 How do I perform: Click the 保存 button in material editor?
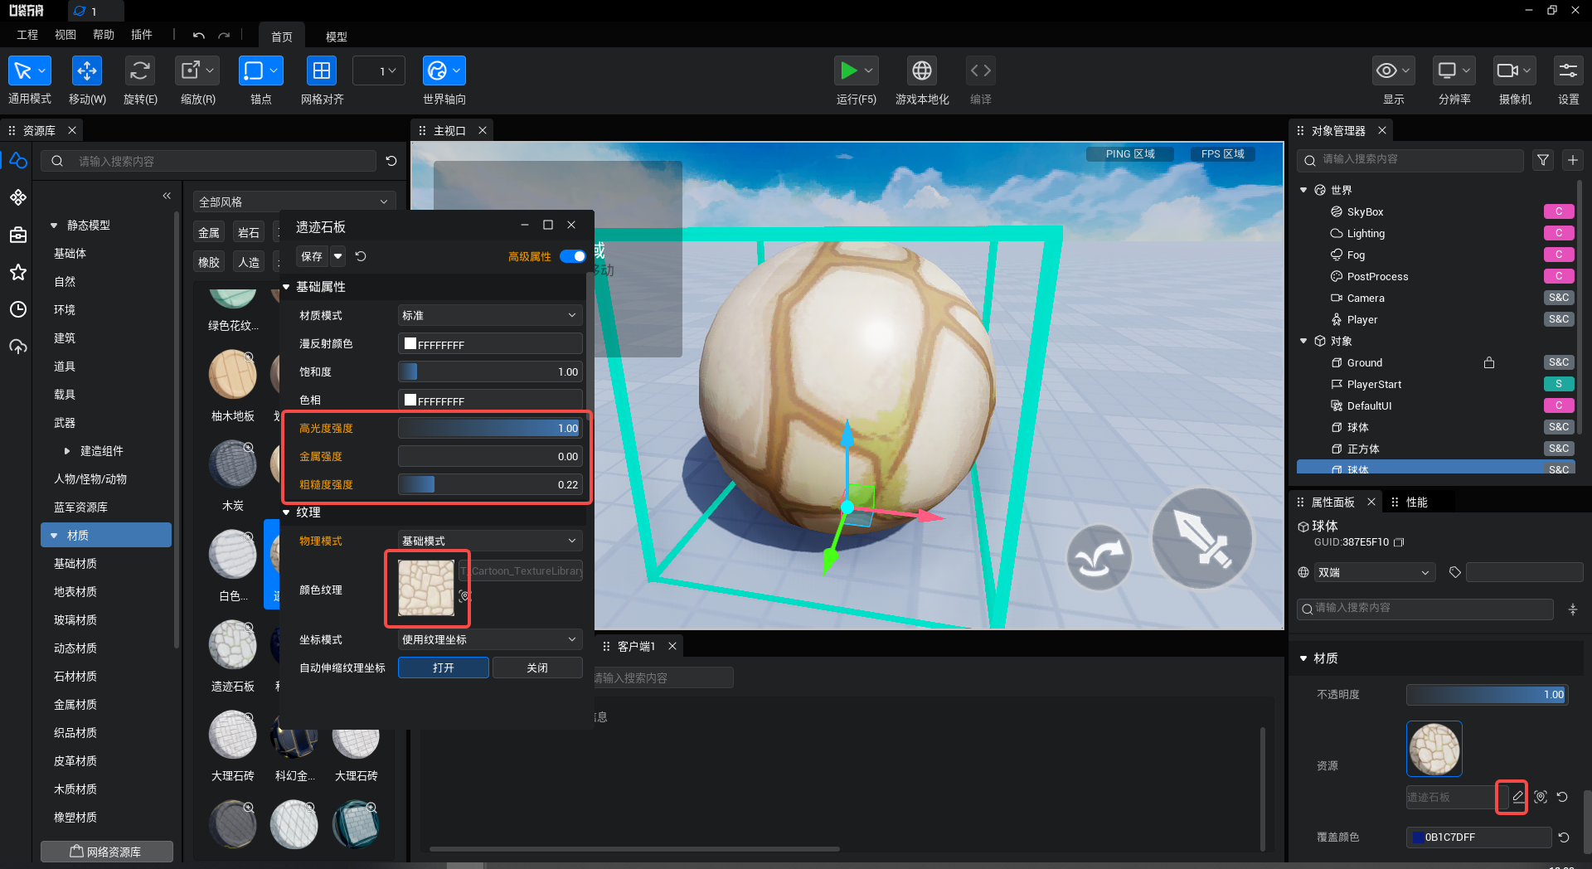pyautogui.click(x=312, y=256)
